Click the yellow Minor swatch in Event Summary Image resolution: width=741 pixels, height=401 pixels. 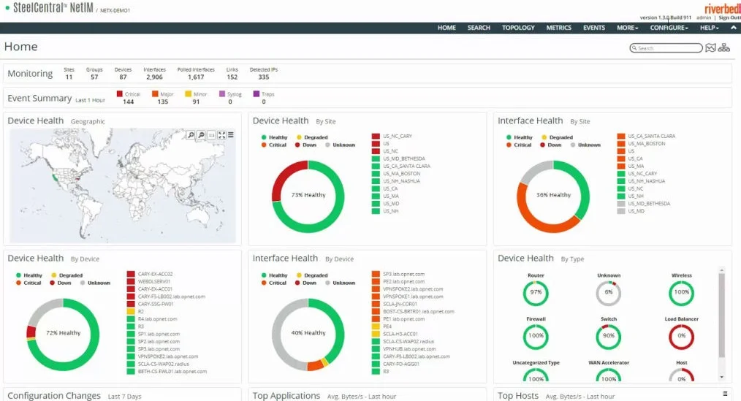click(x=188, y=94)
